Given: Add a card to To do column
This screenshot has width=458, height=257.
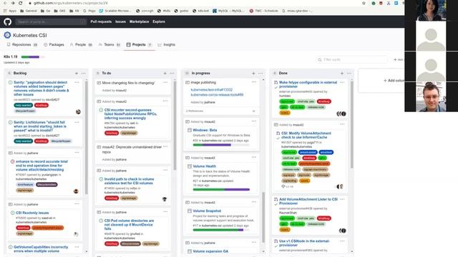Looking at the screenshot, I should [165, 73].
